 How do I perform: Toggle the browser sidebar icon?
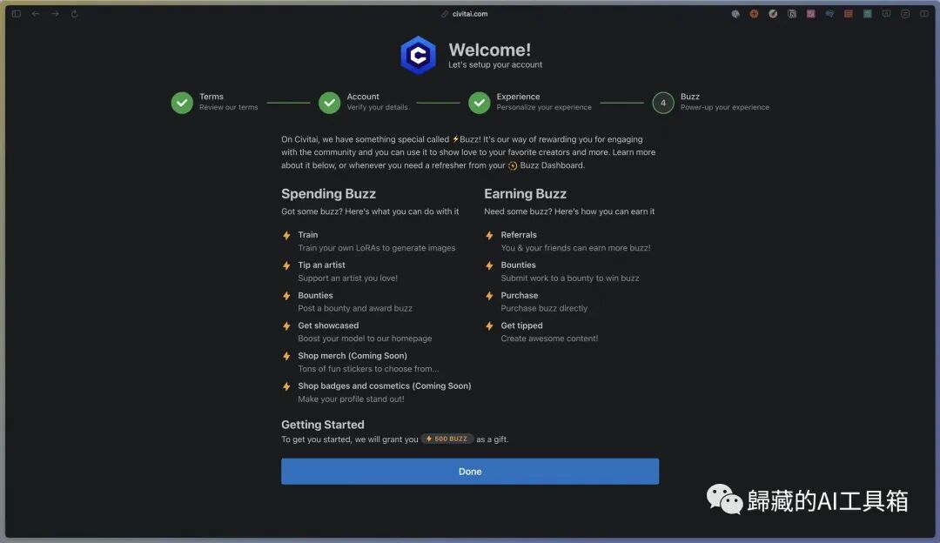point(17,14)
